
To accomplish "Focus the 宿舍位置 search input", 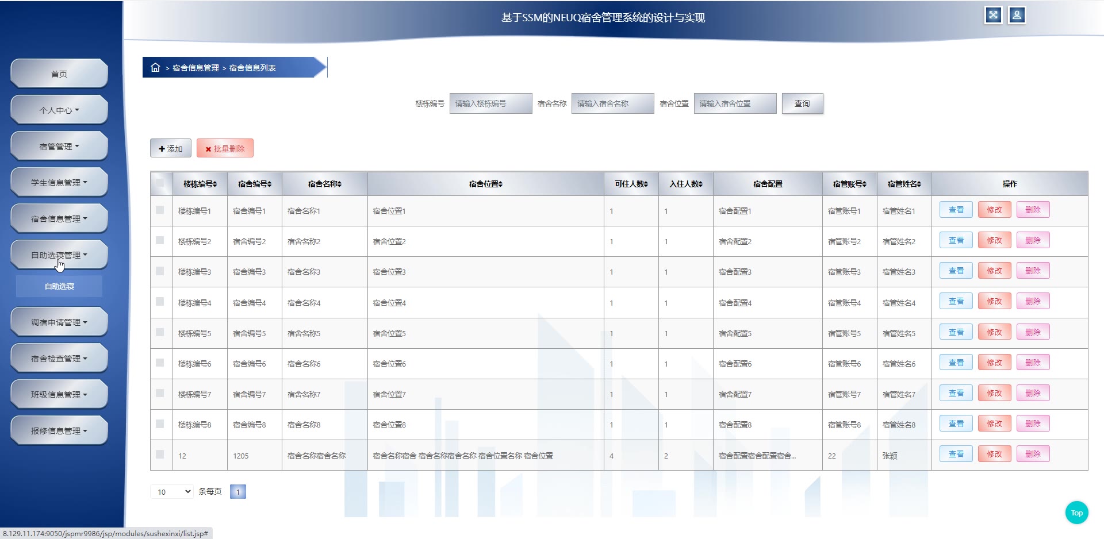I will click(x=735, y=103).
